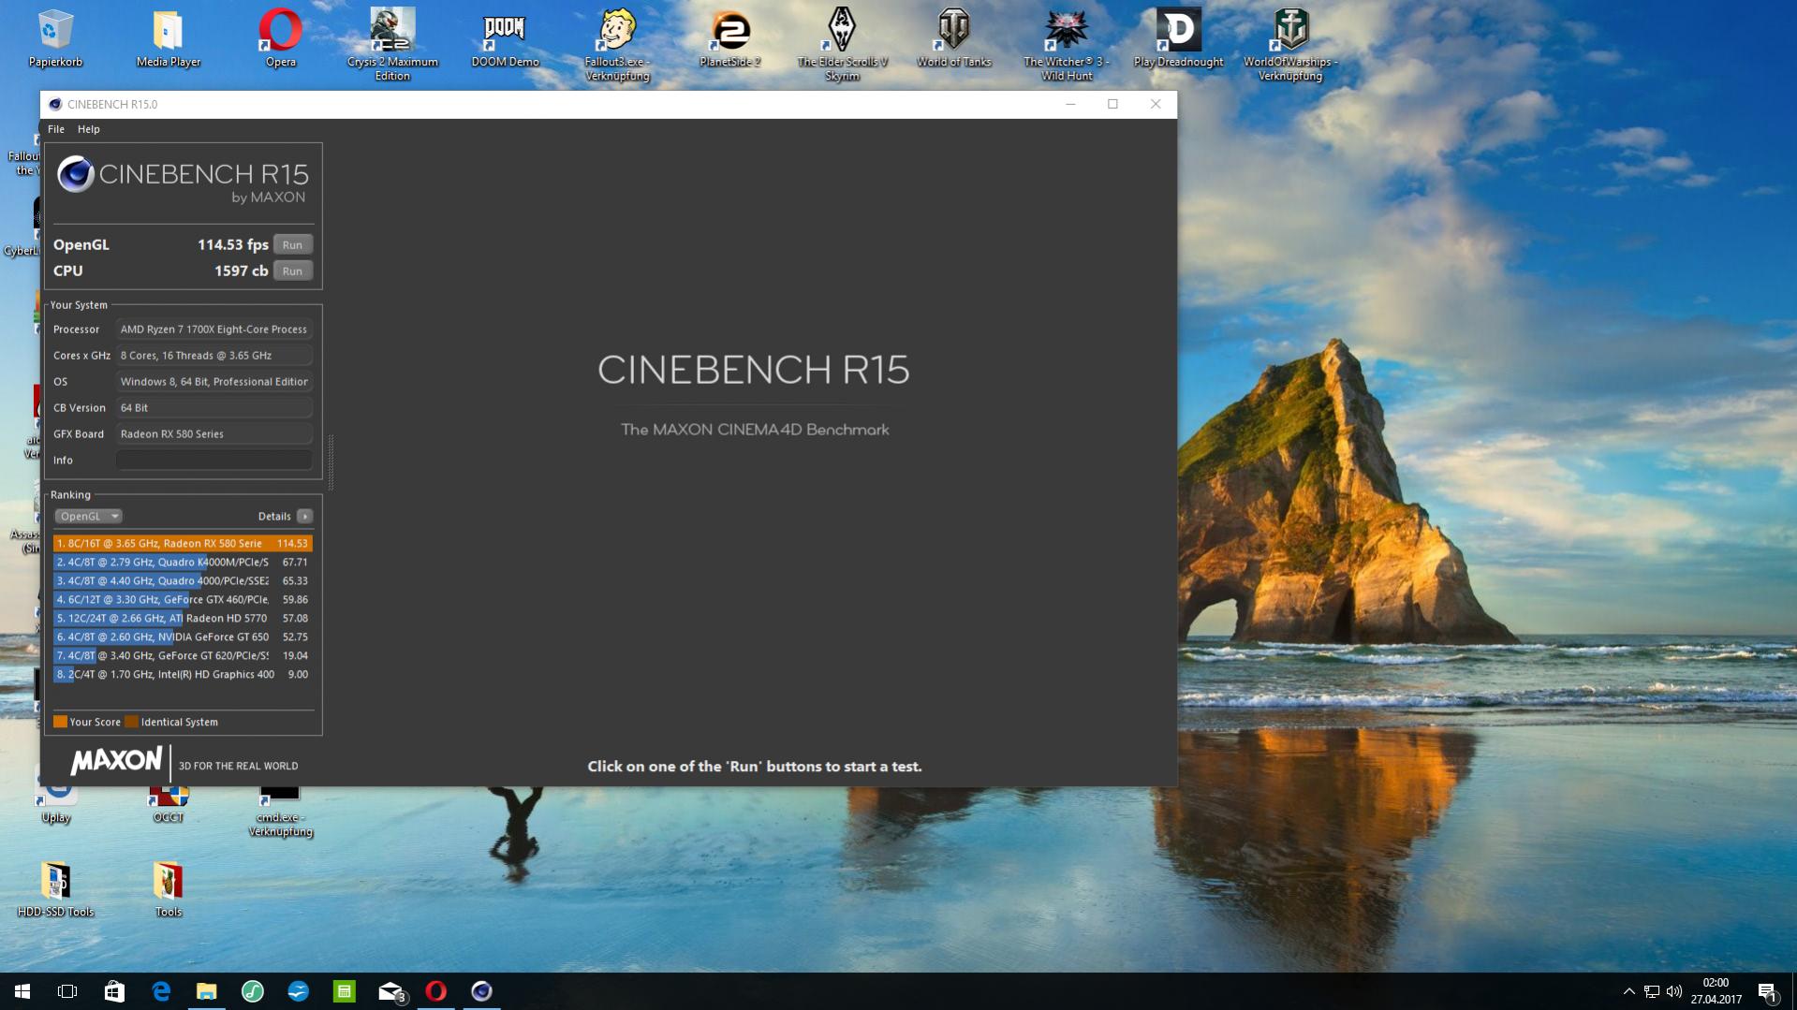The height and width of the screenshot is (1010, 1797).
Task: Switch to Opera in the taskbar
Action: click(x=436, y=991)
